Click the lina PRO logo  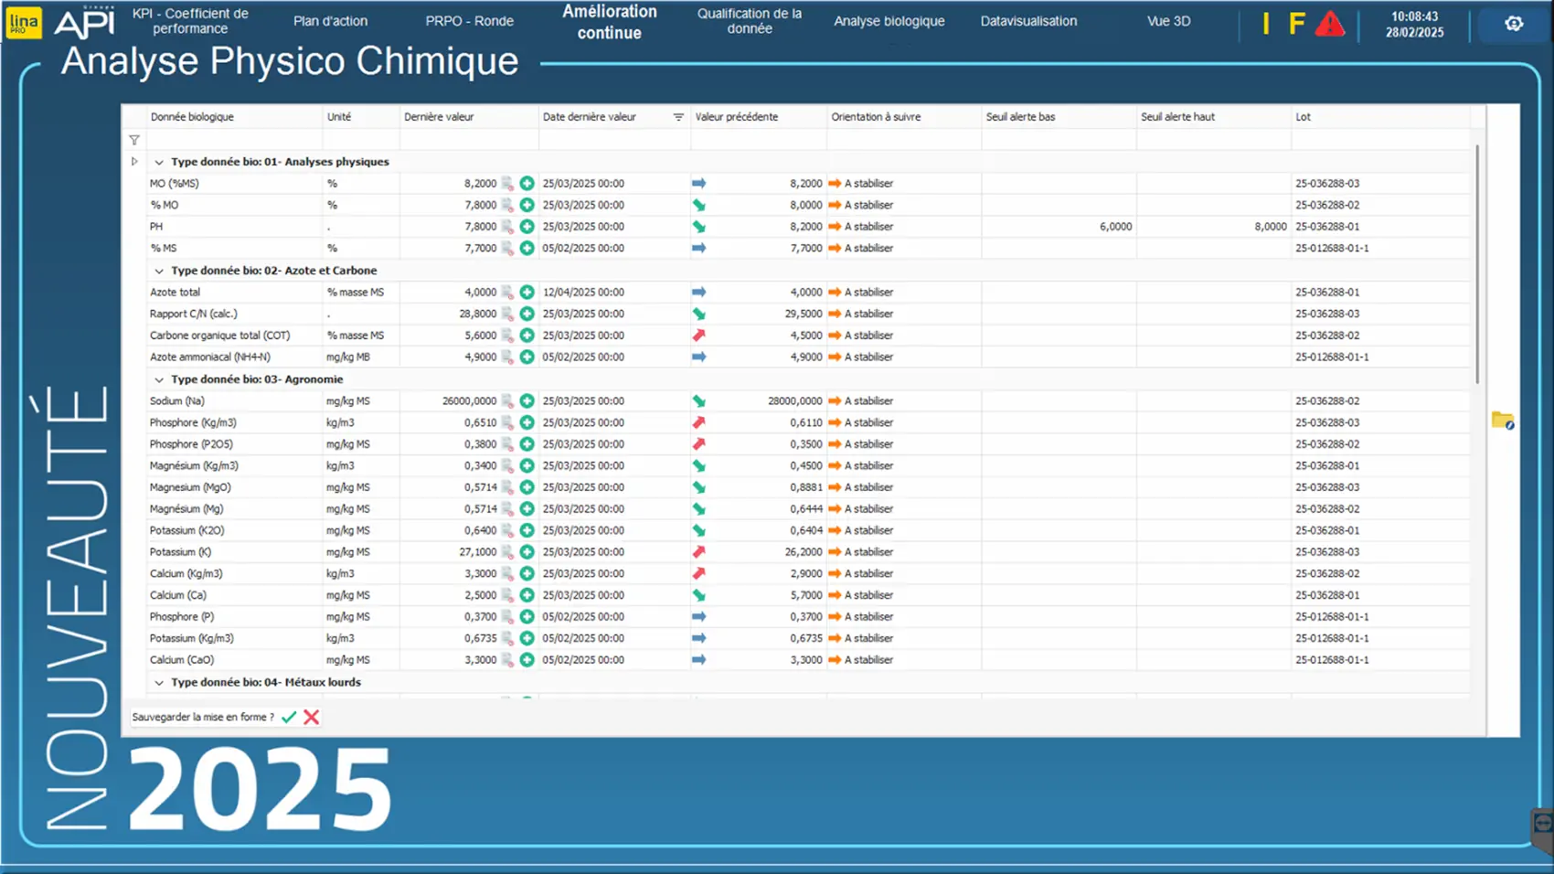coord(24,23)
